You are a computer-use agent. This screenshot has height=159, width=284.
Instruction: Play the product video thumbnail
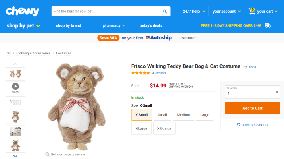[15, 87]
